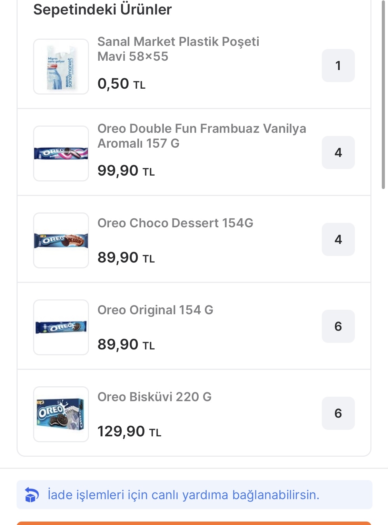Click Oreo Double Fun Frambuaz Vanilya title
The height and width of the screenshot is (525, 388).
coord(201,136)
